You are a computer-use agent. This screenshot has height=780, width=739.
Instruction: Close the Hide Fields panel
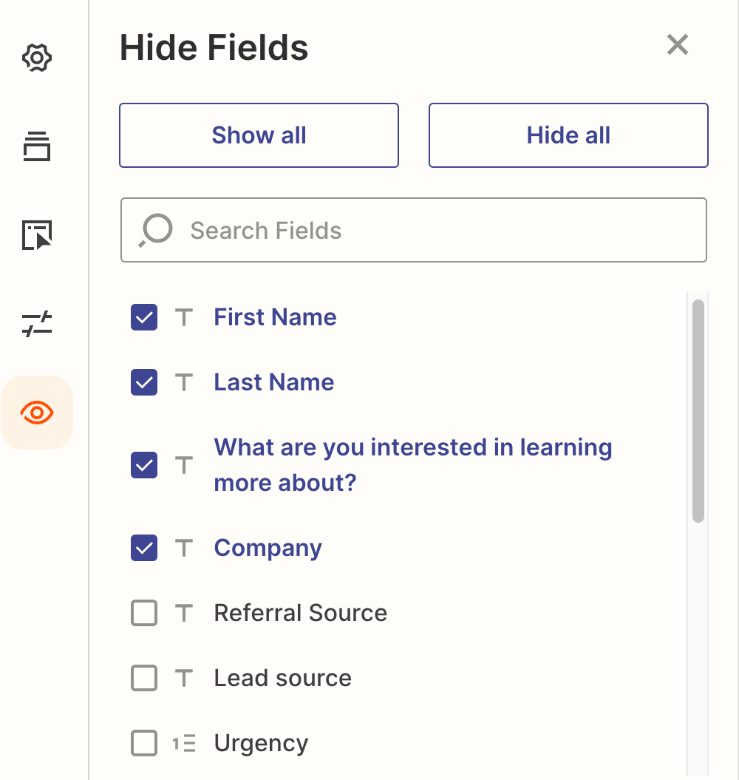(x=677, y=45)
